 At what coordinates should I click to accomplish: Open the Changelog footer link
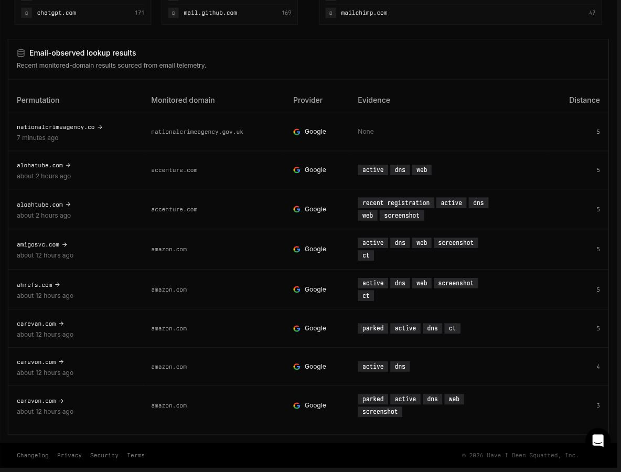33,455
